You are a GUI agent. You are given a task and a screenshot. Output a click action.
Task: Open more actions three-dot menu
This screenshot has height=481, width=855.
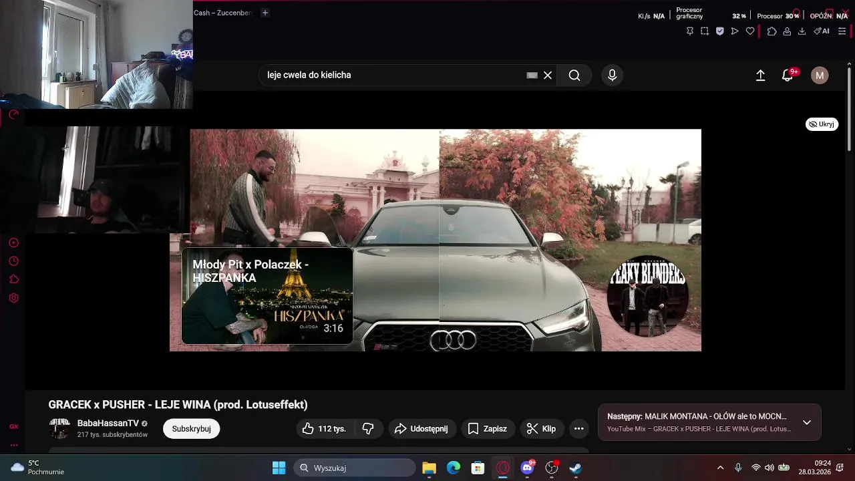coord(578,429)
